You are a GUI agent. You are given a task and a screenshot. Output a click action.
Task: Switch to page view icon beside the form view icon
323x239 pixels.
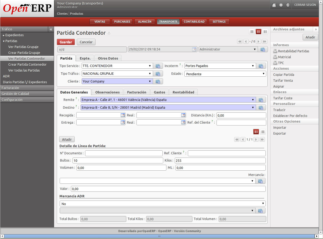coord(265,32)
